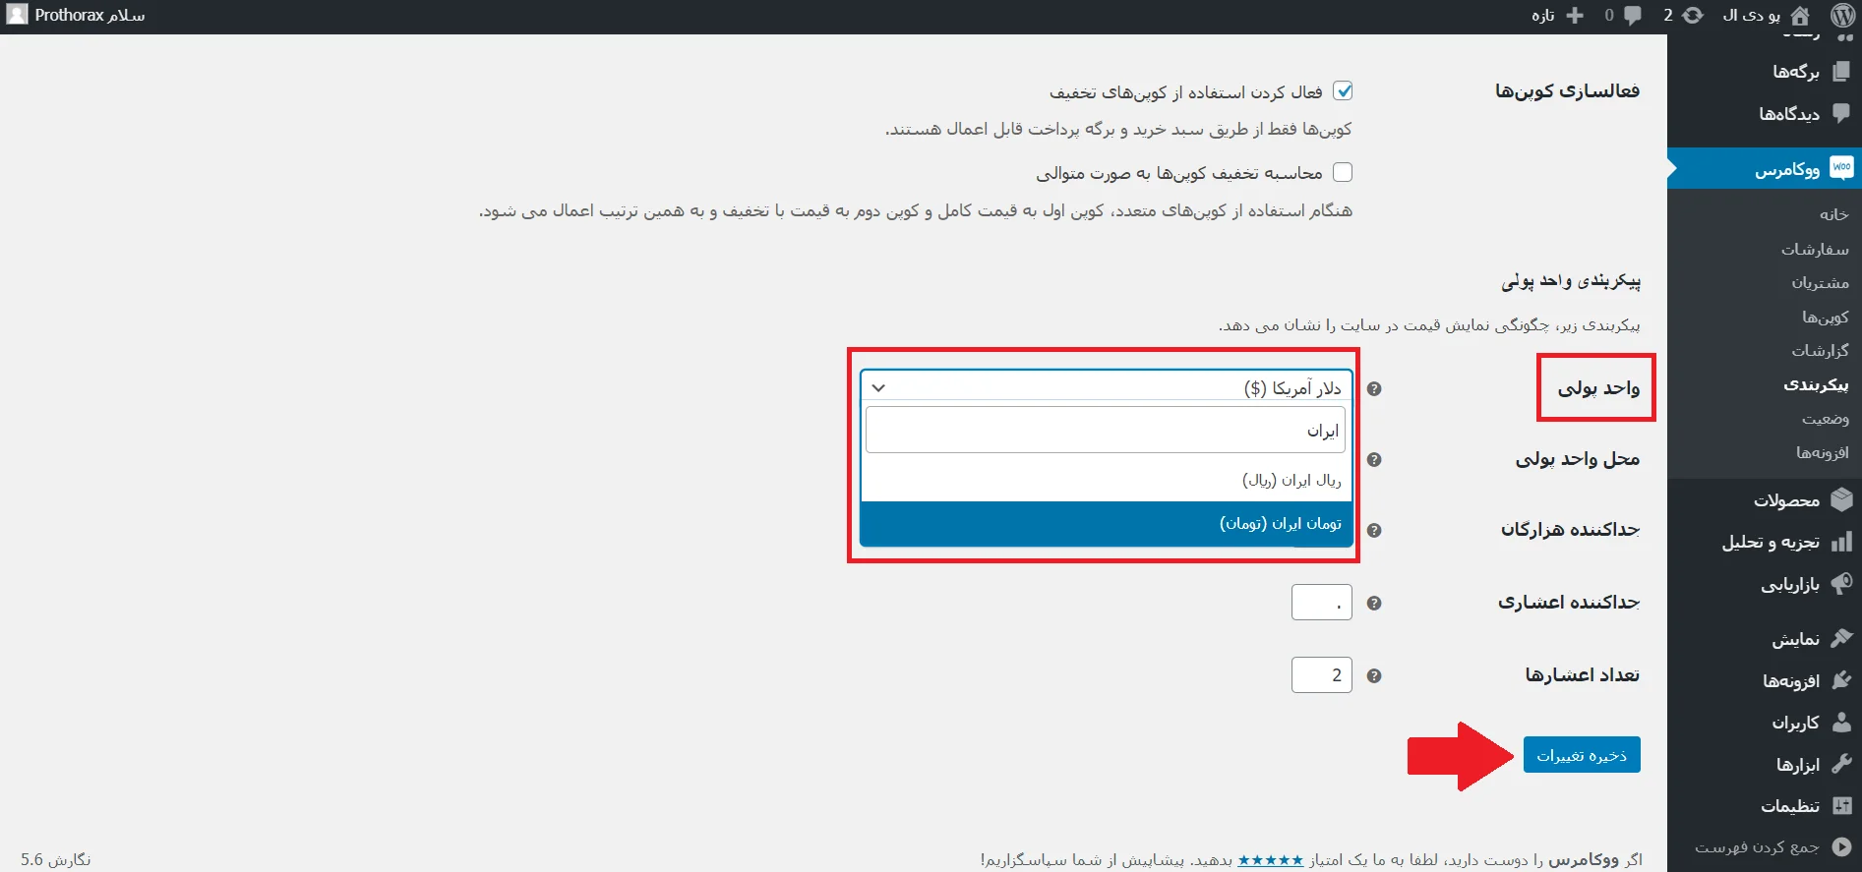Open the تجزیه و تحلیل chart icon
This screenshot has height=872, width=1862.
click(1841, 542)
